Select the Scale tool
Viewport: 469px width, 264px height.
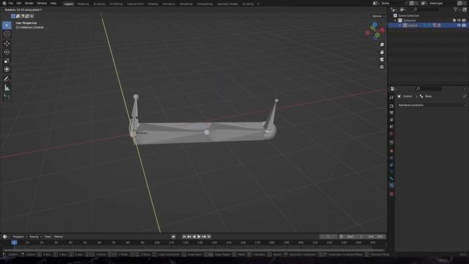(7, 61)
